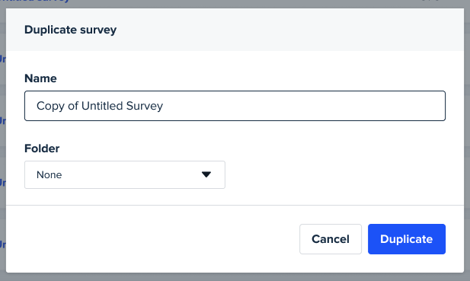The image size is (470, 281).
Task: Click the Name text input field
Action: [x=235, y=106]
